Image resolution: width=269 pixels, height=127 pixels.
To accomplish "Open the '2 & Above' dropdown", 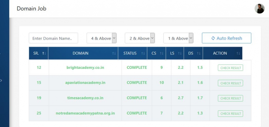I will tap(140, 38).
